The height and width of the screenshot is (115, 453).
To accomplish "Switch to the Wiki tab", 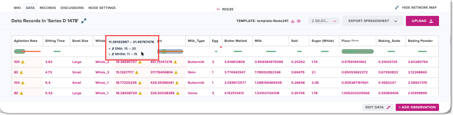I will [17, 8].
